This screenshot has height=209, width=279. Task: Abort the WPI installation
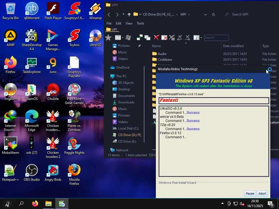coord(262,193)
